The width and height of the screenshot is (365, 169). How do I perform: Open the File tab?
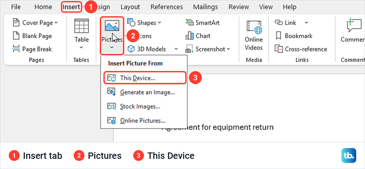[16, 7]
